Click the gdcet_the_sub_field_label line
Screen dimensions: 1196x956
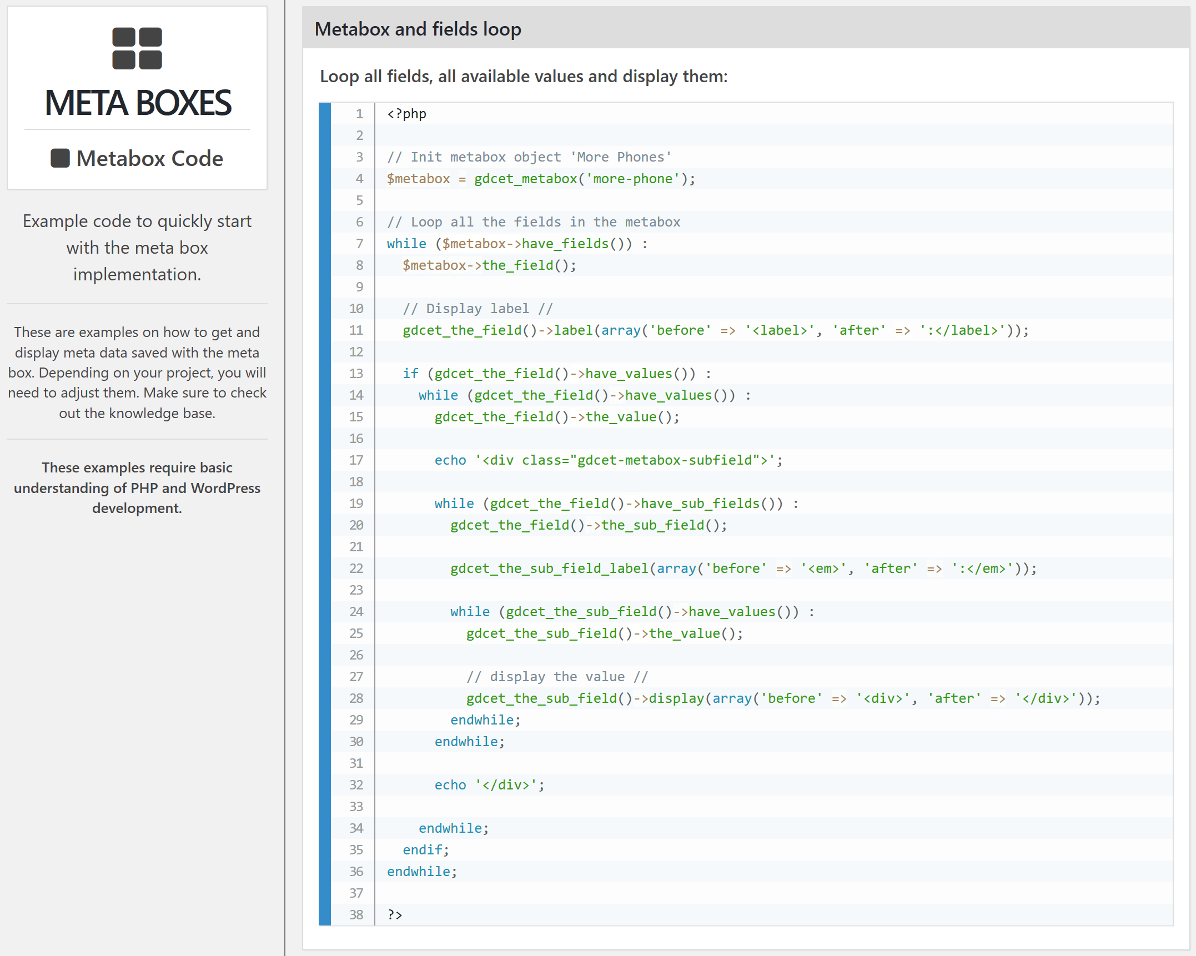tap(743, 568)
